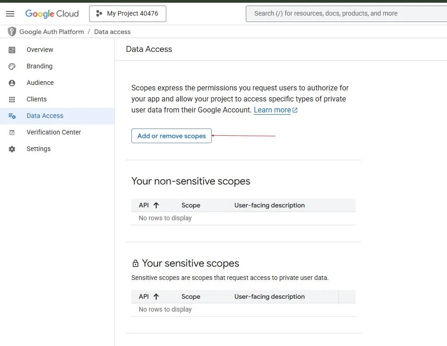Go to the Branding sidebar page
447x346 pixels.
click(40, 66)
